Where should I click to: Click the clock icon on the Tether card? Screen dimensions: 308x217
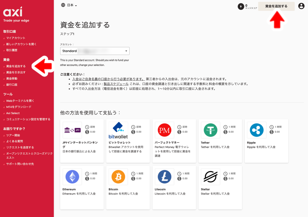pyautogui.click(x=225, y=127)
